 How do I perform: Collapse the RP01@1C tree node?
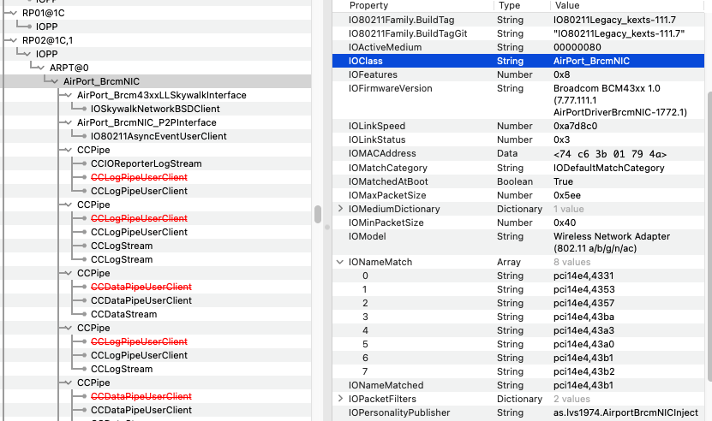pos(13,13)
